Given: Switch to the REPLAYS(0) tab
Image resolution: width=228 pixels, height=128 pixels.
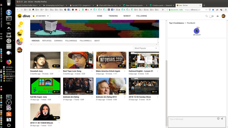Looking at the screenshot, I should click(x=47, y=41).
